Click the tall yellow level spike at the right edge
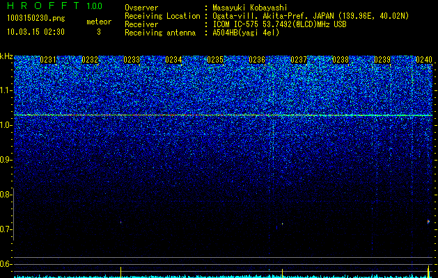Screen dimensions: 438x278 point(428,272)
